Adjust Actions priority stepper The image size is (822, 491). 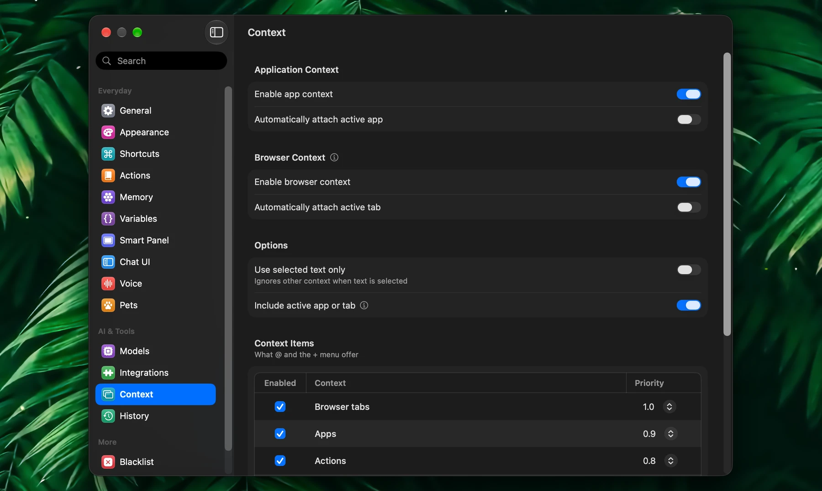coord(670,460)
